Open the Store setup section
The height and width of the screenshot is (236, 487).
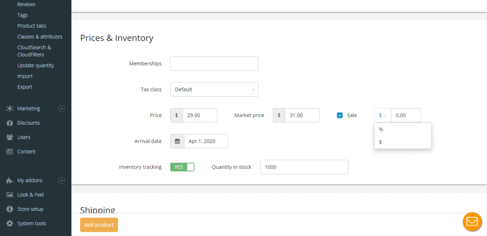[30, 209]
